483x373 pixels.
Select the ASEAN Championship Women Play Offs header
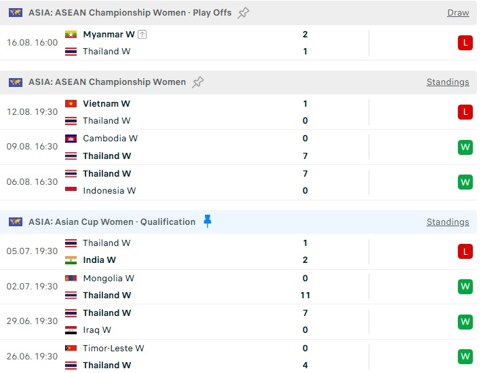click(x=130, y=13)
